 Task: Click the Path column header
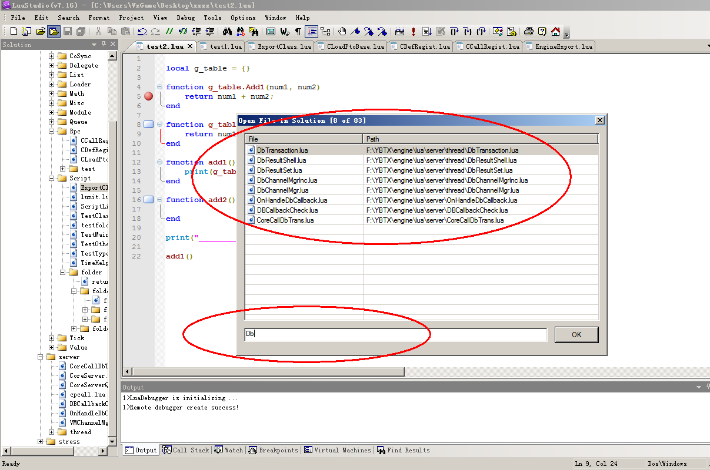click(x=481, y=139)
